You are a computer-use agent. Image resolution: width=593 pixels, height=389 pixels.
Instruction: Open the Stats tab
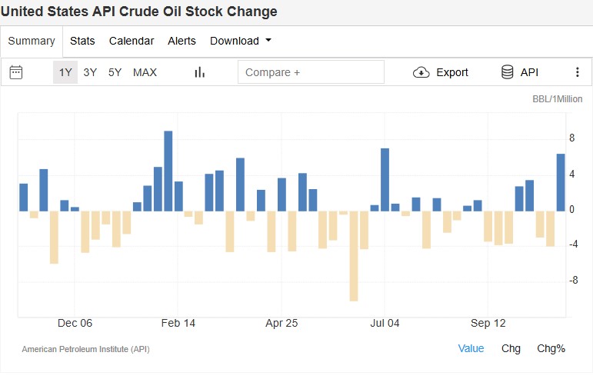click(x=82, y=41)
